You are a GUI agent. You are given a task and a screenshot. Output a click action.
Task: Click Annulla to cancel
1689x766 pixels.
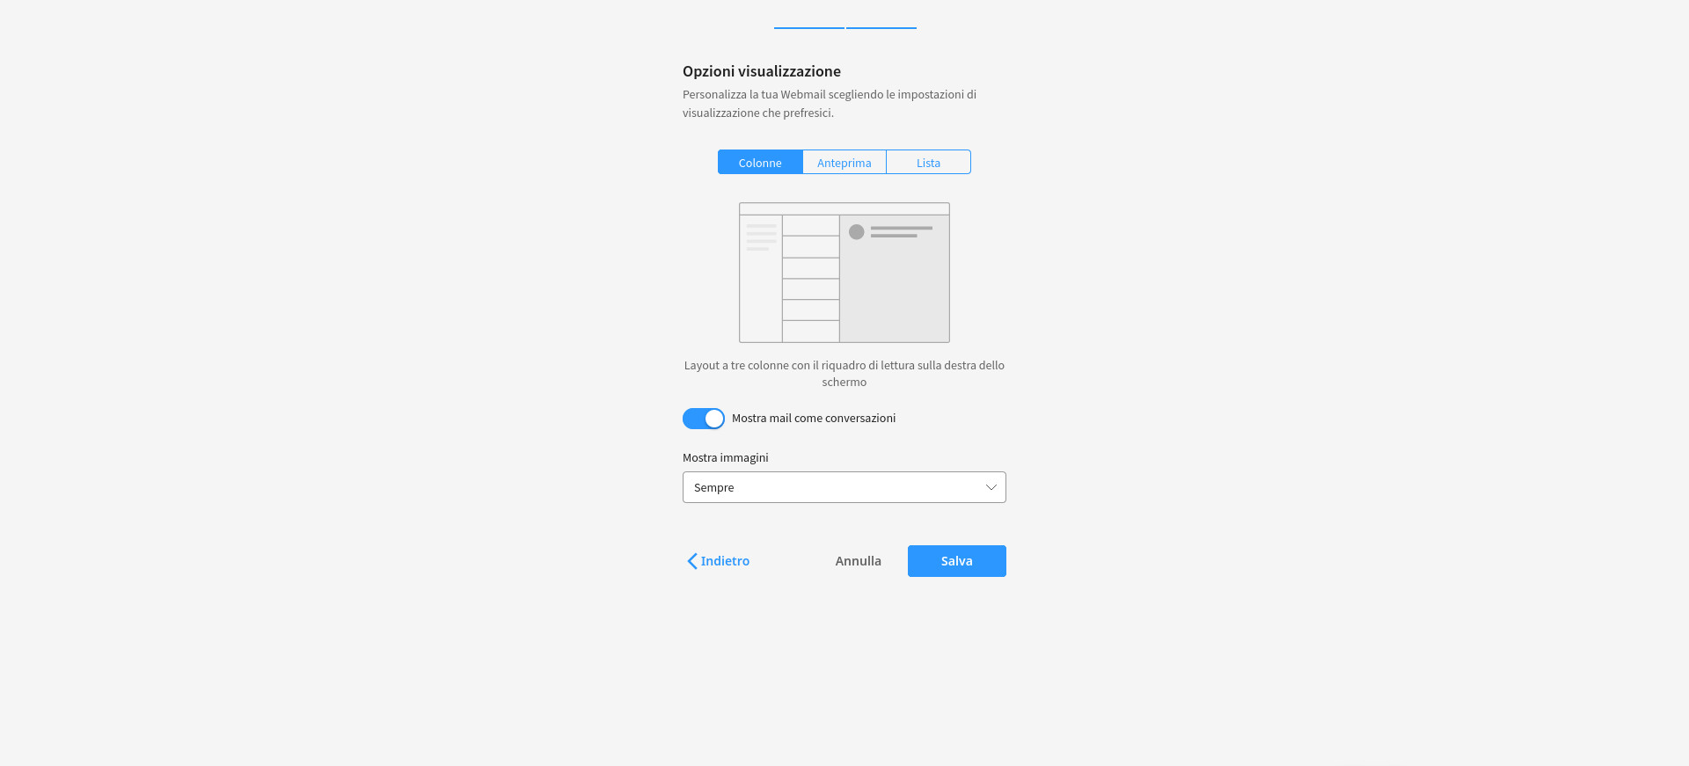[859, 561]
